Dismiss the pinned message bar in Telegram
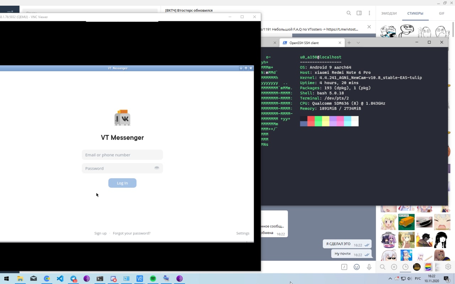The image size is (455, 284). pos(369,27)
